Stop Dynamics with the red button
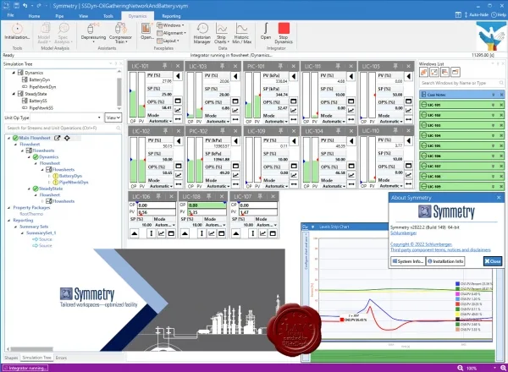Screen dimensions: 508x372 pyautogui.click(x=284, y=32)
